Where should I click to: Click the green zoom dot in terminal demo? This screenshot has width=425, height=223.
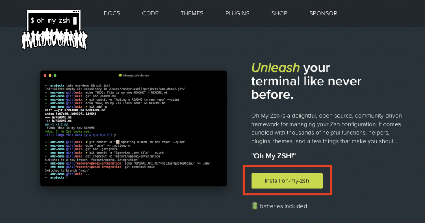pos(55,75)
